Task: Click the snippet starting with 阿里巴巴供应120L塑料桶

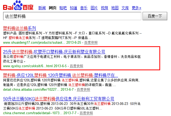Action: pyautogui.click(x=72, y=82)
